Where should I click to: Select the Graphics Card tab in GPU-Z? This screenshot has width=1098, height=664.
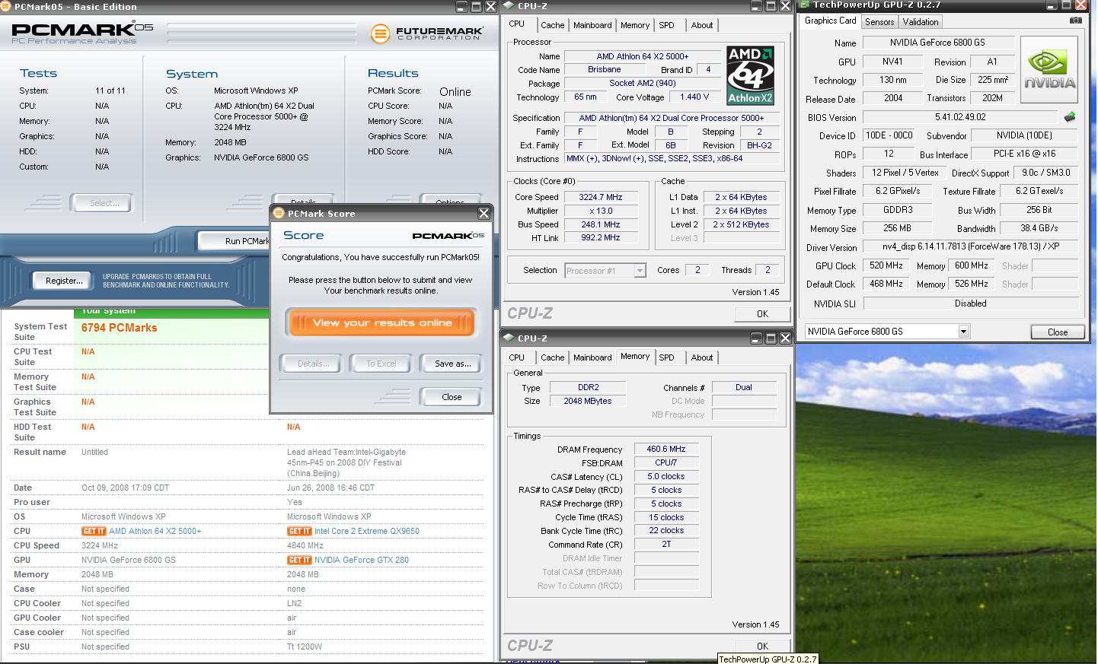coord(830,21)
